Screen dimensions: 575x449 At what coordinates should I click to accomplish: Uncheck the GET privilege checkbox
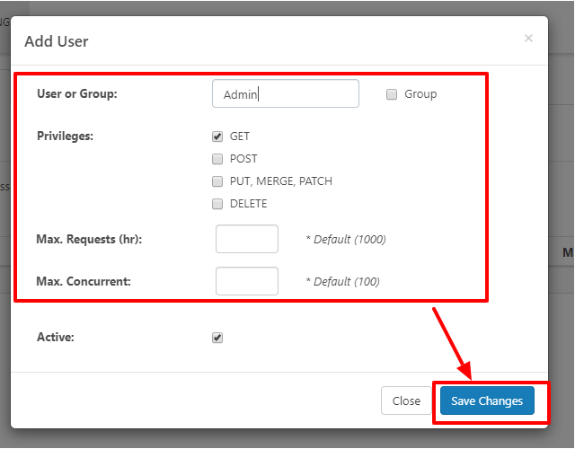(x=217, y=136)
